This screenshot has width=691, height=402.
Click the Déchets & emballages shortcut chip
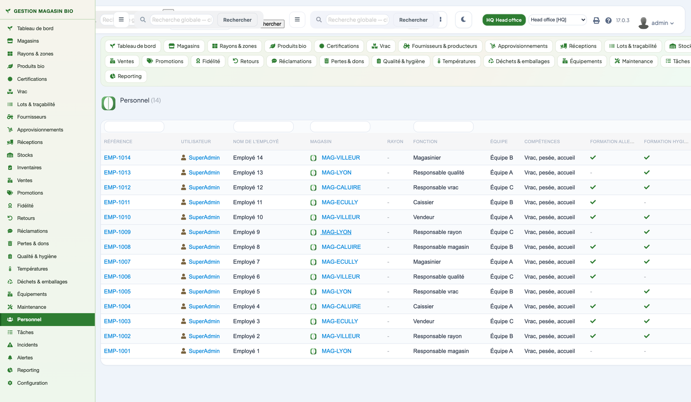pyautogui.click(x=519, y=61)
